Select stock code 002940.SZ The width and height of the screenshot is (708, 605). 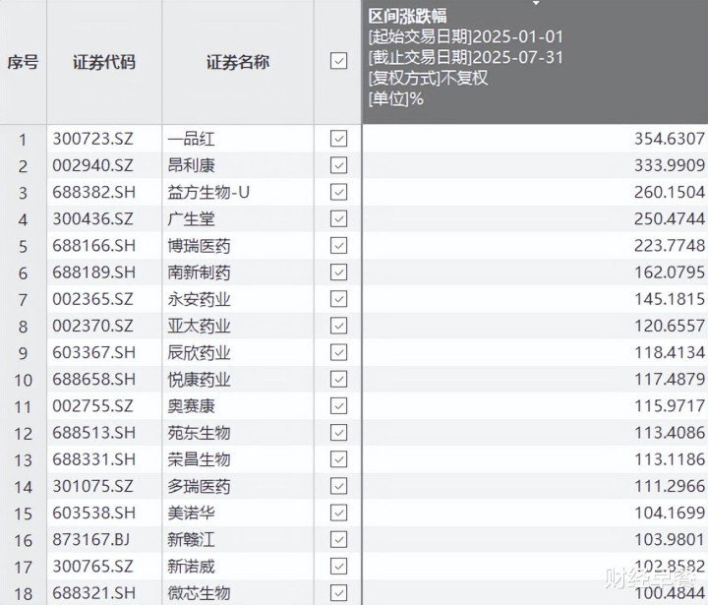point(93,165)
